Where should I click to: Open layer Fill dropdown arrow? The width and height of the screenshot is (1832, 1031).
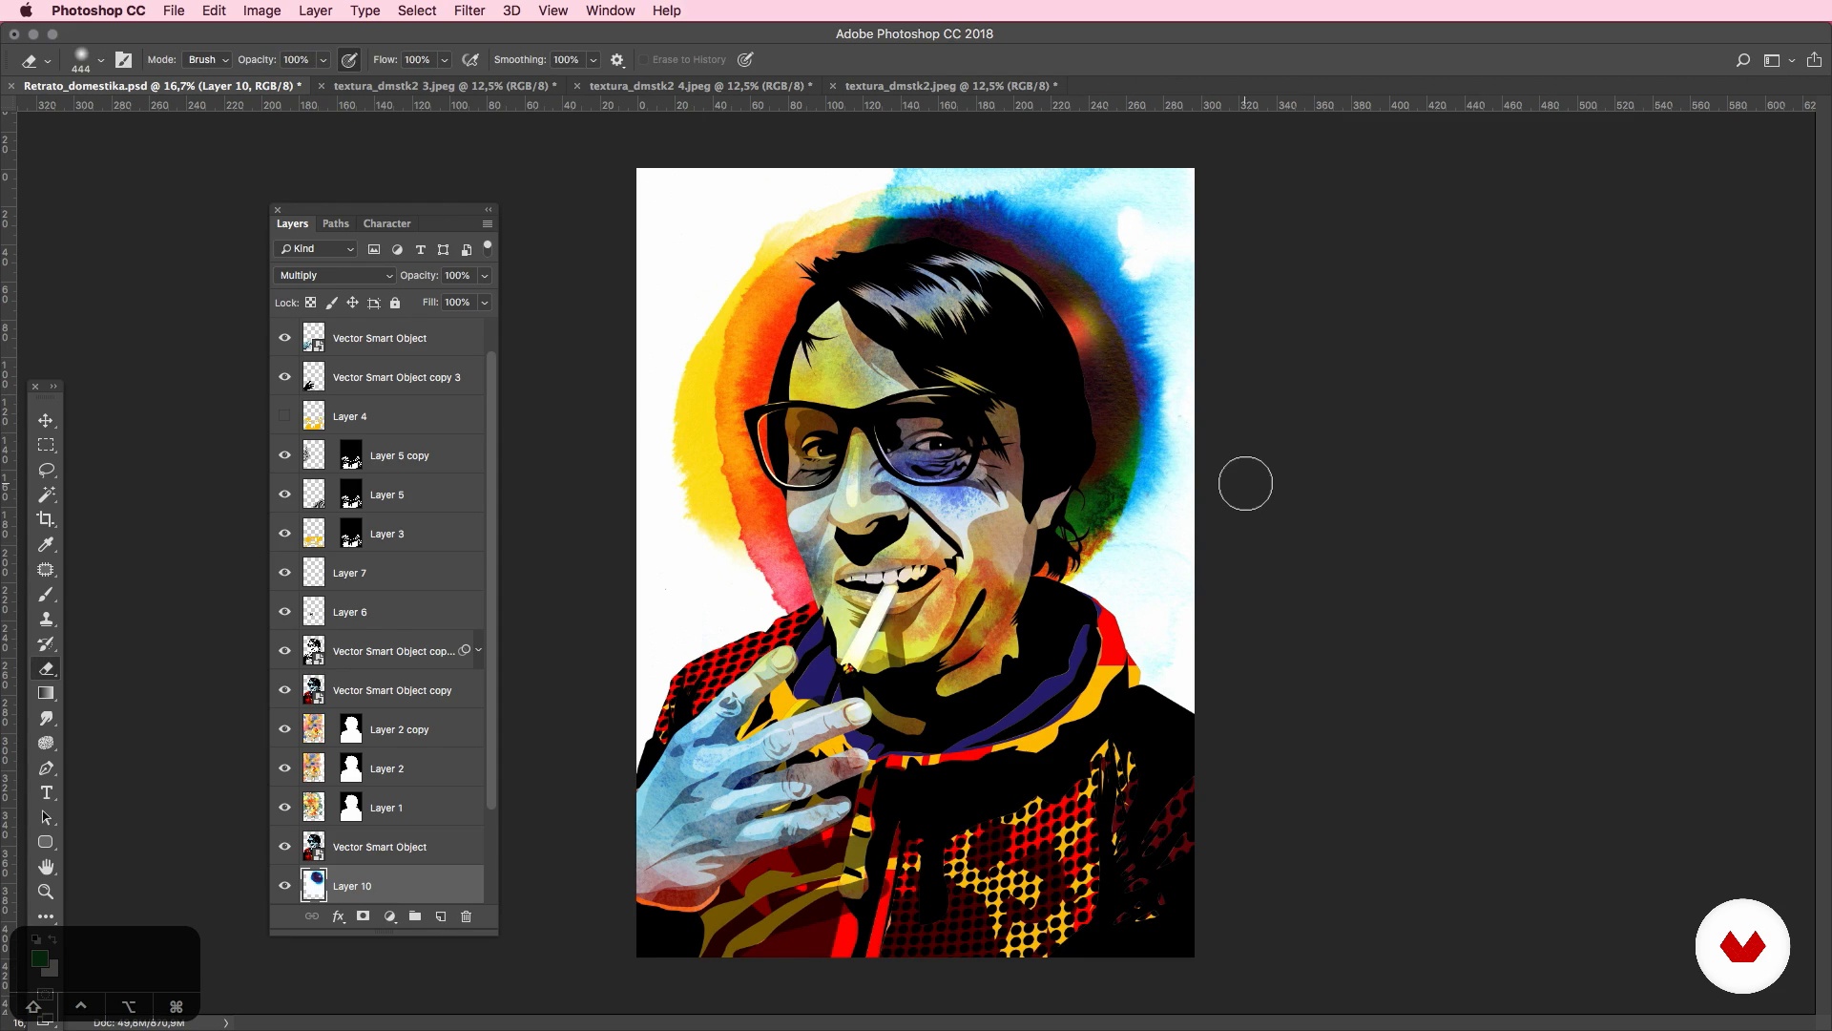pos(485,303)
